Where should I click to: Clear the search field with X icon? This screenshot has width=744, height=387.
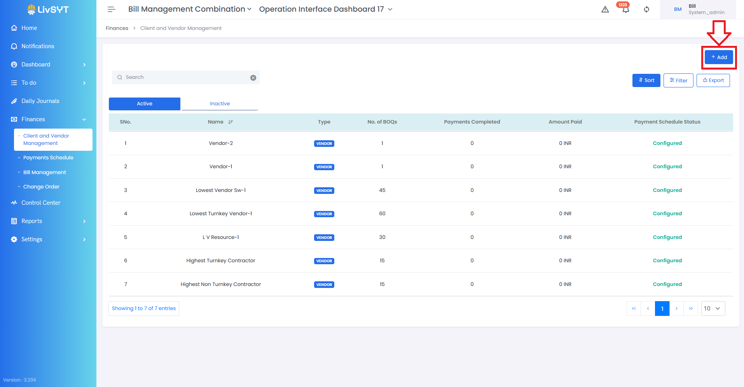[253, 78]
